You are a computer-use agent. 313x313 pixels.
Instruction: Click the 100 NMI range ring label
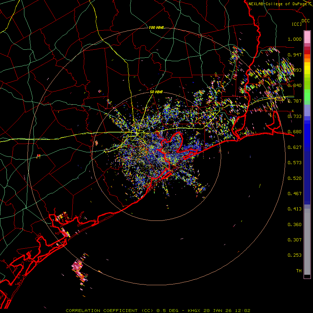[x=156, y=27]
